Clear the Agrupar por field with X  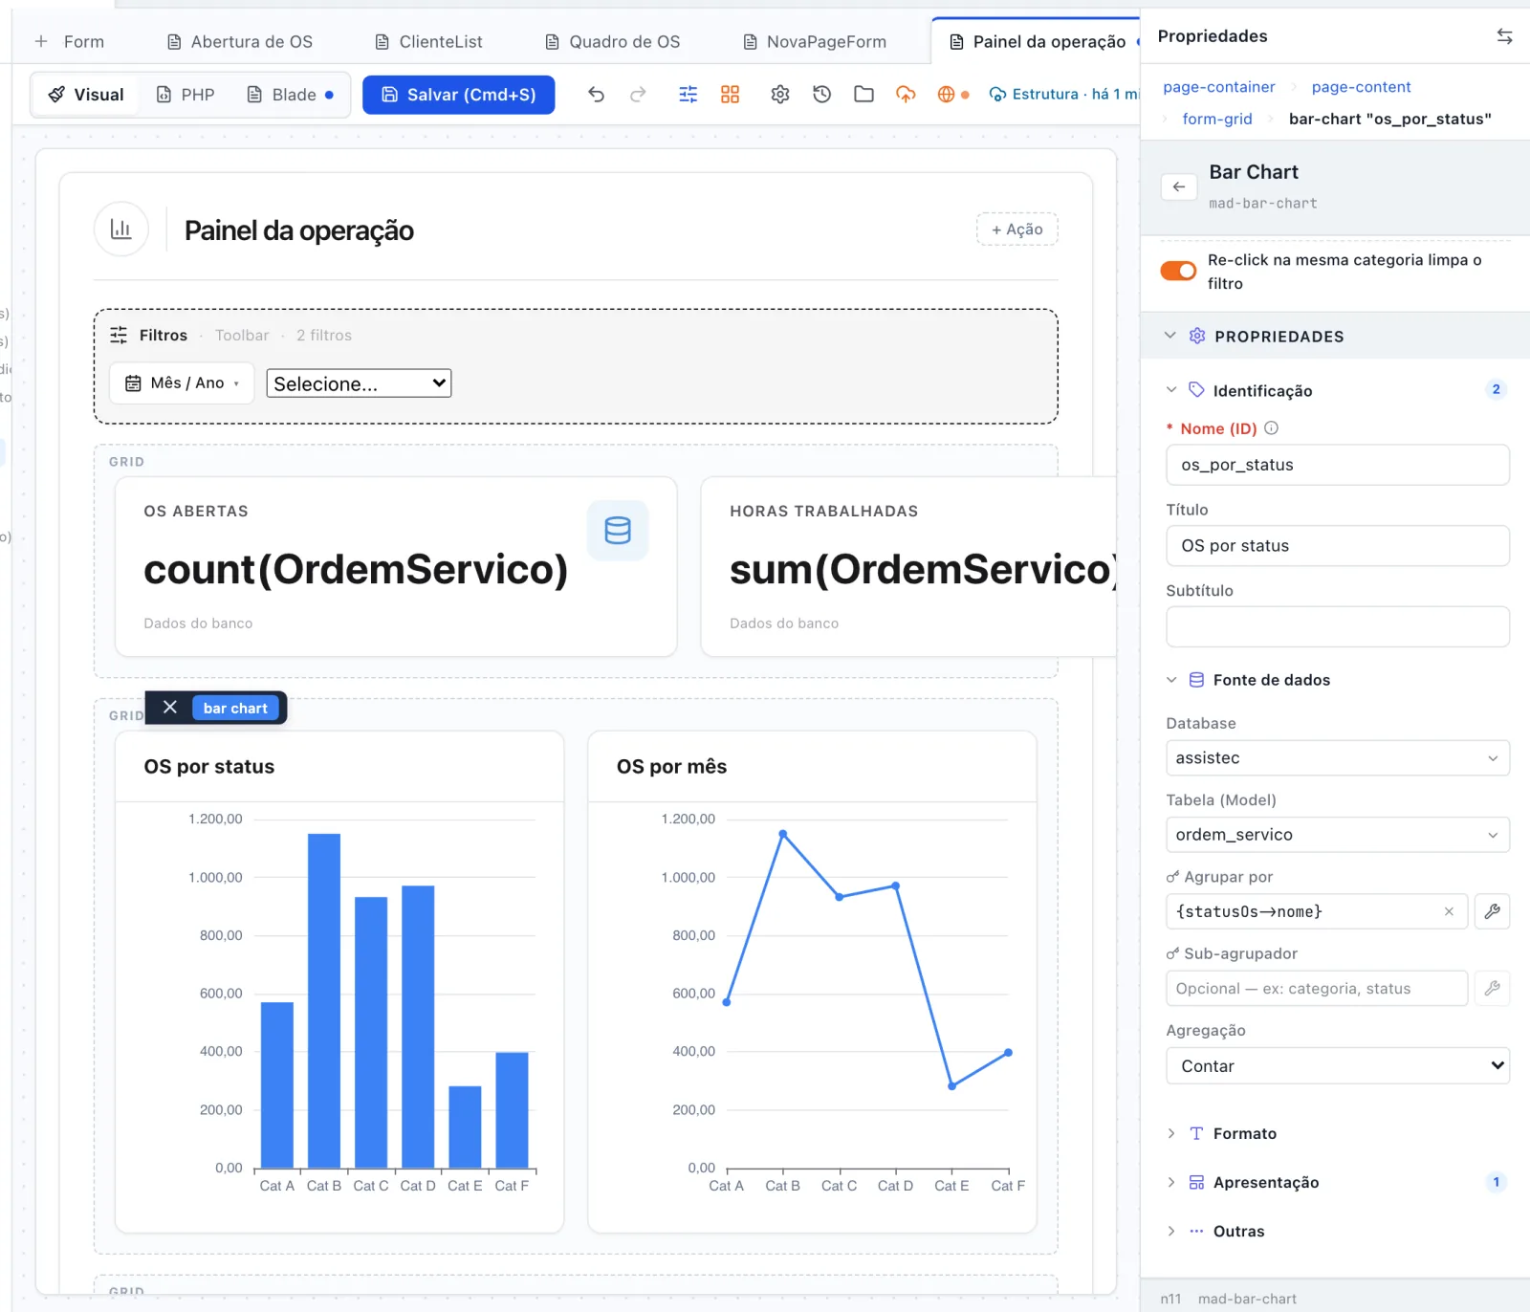click(x=1449, y=911)
